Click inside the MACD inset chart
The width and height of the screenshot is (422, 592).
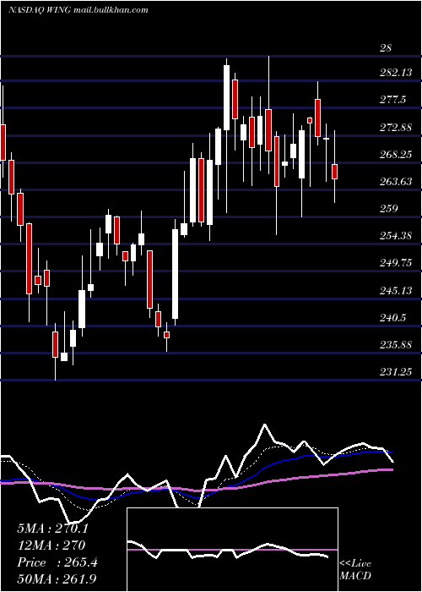(232, 550)
